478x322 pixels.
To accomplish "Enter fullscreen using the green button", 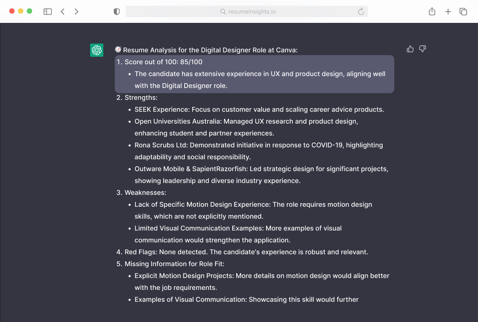I will click(29, 11).
